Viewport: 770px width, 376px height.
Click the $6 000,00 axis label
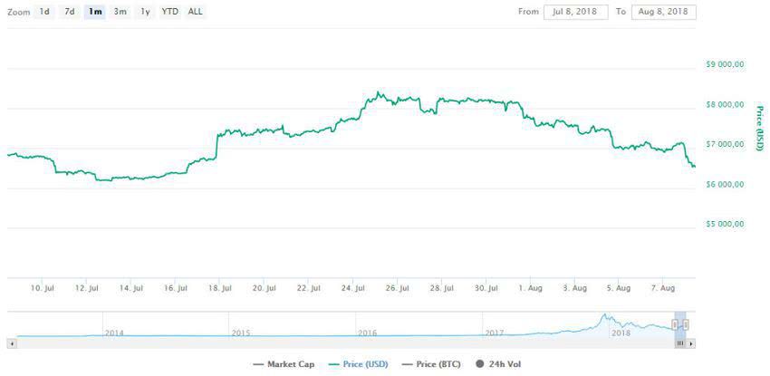[x=725, y=184]
